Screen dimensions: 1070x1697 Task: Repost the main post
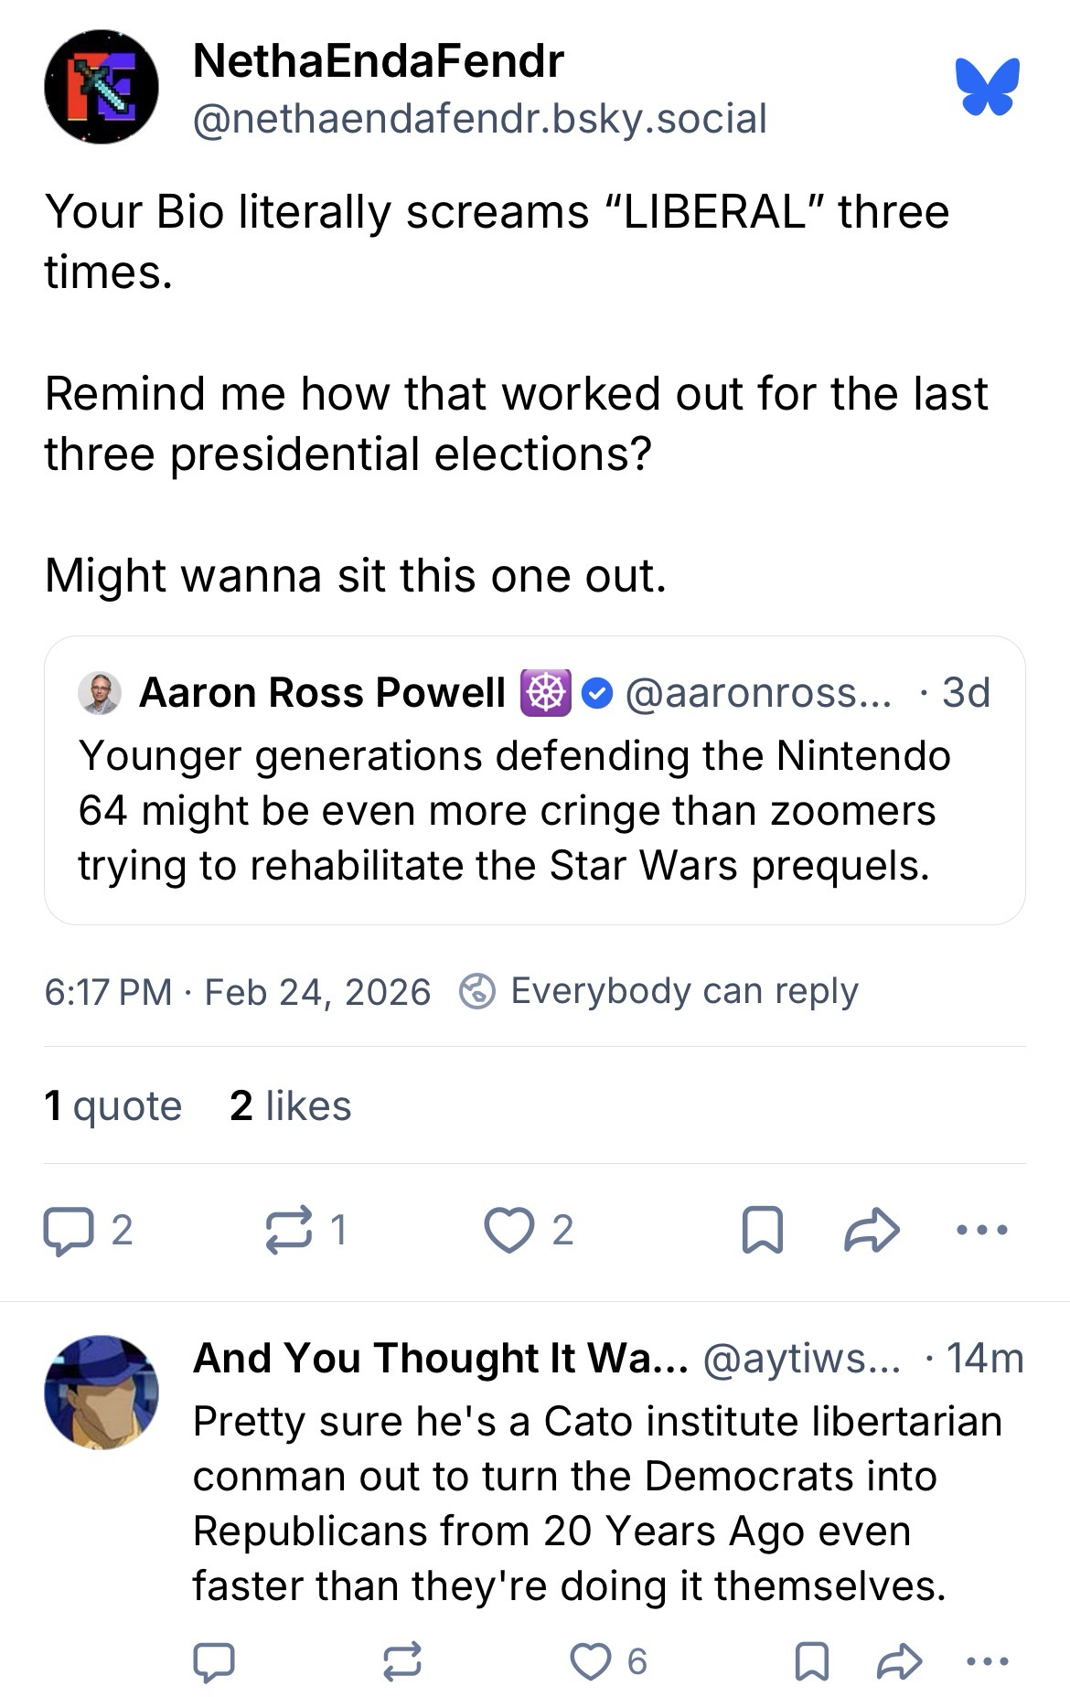(x=287, y=1231)
